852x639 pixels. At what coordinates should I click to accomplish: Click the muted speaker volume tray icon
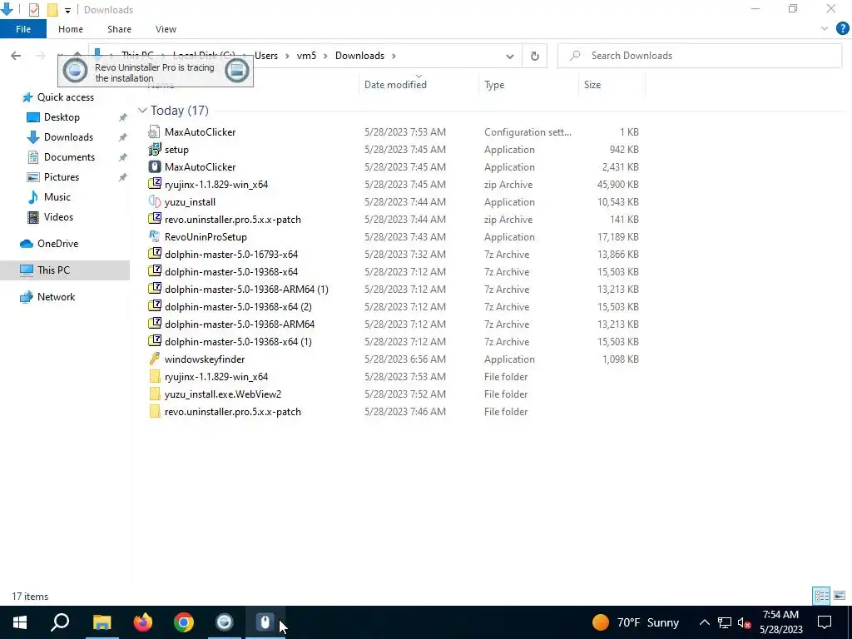click(x=744, y=622)
